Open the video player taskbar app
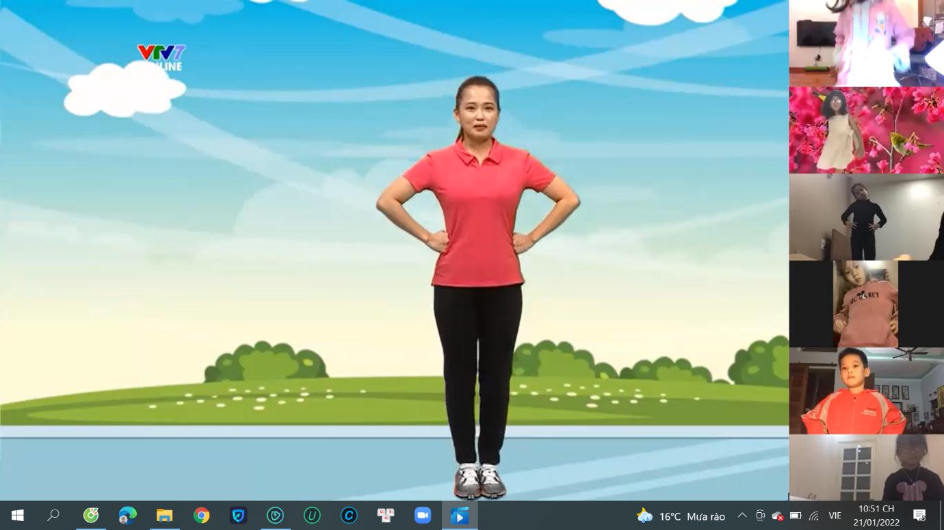 (x=460, y=516)
